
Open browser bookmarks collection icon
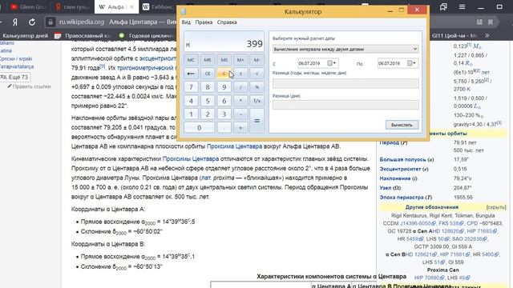443,7
